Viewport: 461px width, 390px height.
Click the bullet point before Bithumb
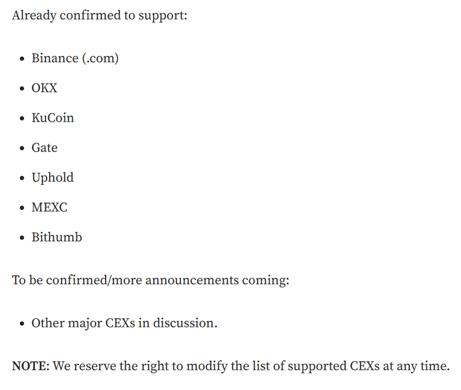pyautogui.click(x=22, y=238)
